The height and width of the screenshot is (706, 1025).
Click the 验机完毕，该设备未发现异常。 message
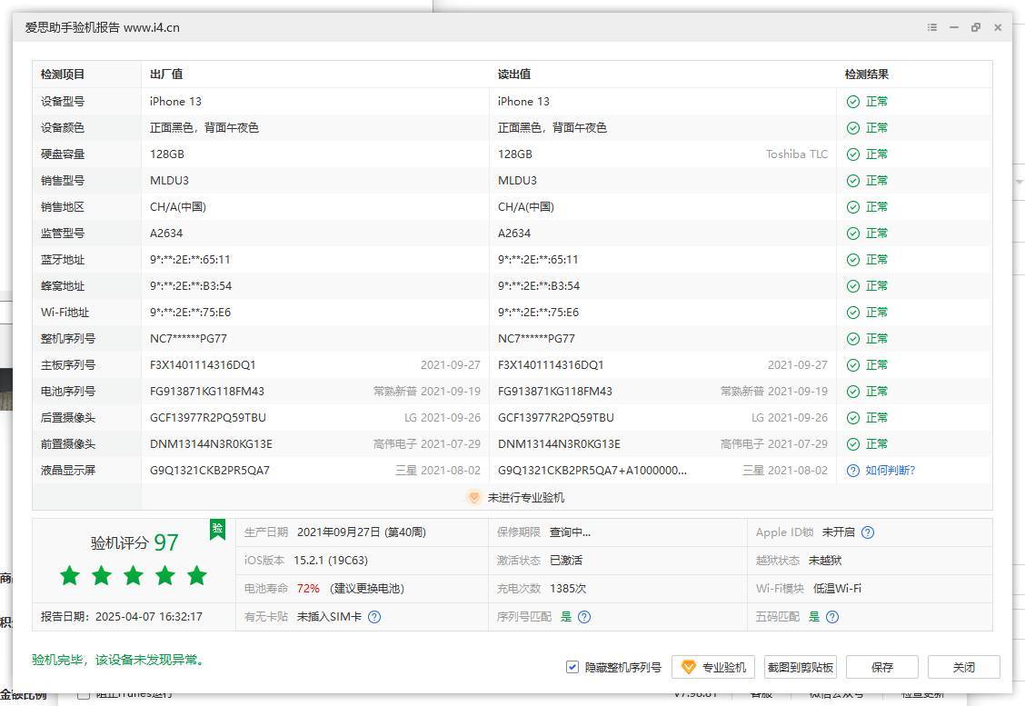click(120, 661)
